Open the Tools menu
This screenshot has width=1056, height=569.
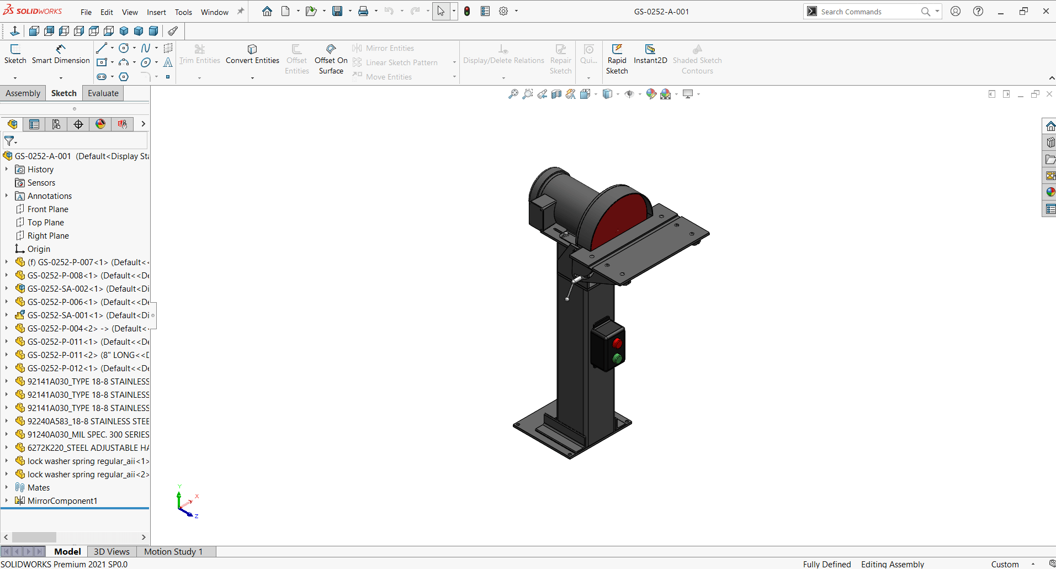pyautogui.click(x=183, y=12)
